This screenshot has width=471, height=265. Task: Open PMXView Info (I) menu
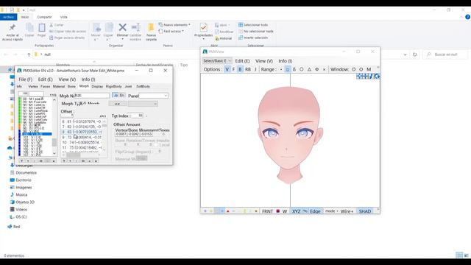pos(285,61)
